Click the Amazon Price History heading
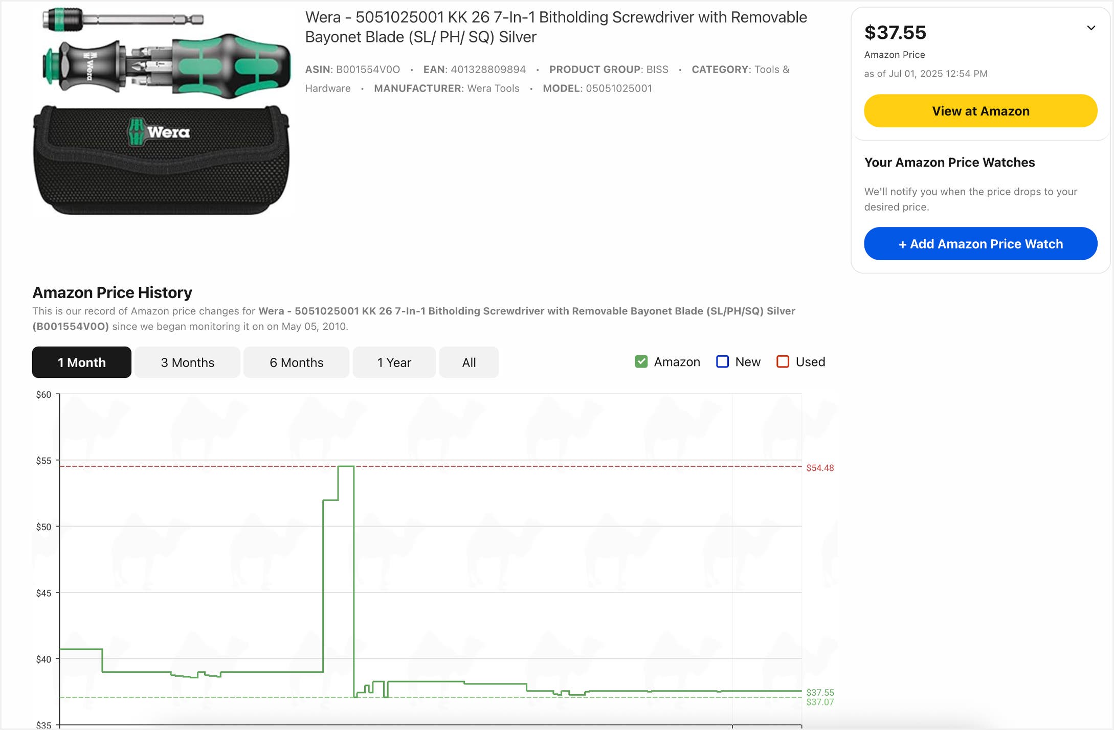 (112, 292)
